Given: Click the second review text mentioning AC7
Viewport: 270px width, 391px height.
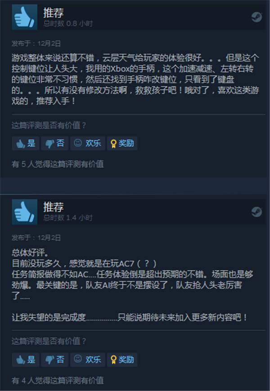Looking at the screenshot, I should tap(84, 263).
